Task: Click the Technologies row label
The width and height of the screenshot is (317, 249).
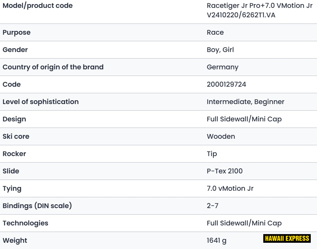Action: point(25,223)
